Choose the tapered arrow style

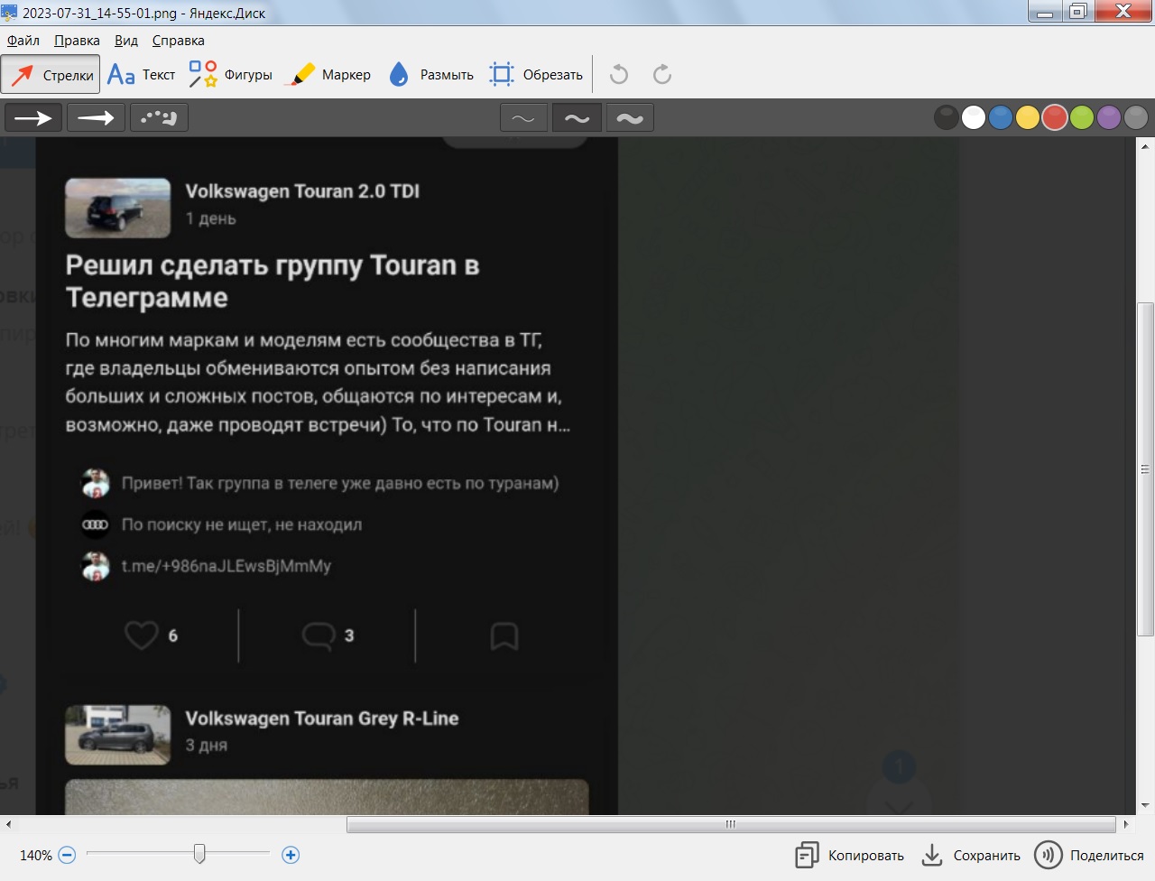(x=96, y=117)
